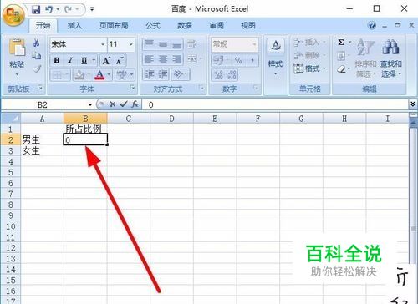Open the 对齐方式 dialog launcher
The image size is (418, 304).
201,88
